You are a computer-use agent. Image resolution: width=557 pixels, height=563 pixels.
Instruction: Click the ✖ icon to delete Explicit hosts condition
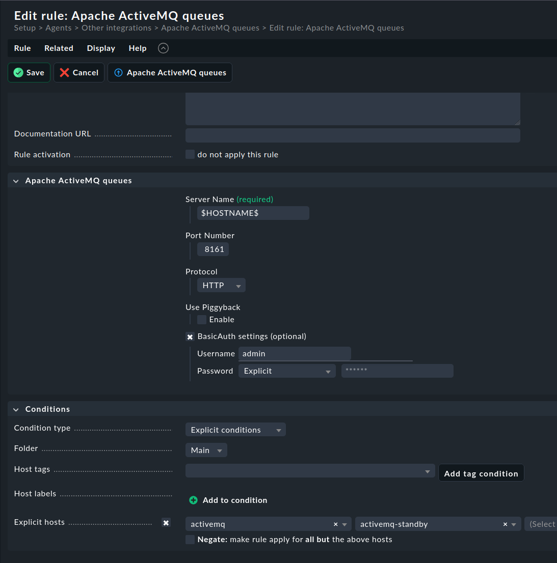click(x=166, y=522)
